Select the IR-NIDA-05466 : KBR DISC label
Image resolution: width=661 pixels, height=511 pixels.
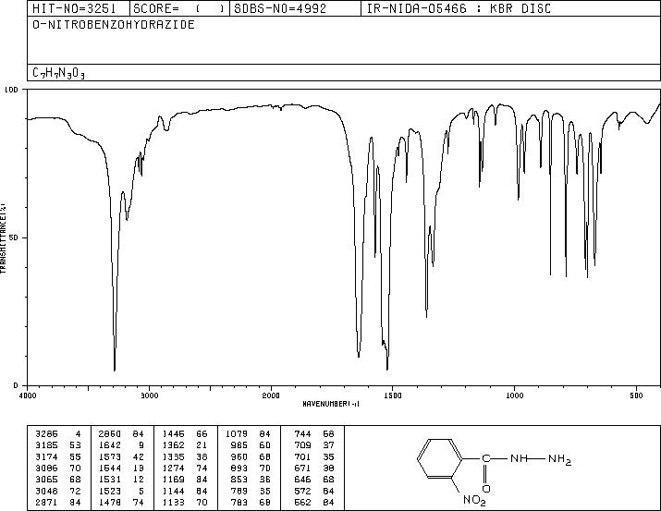(459, 8)
